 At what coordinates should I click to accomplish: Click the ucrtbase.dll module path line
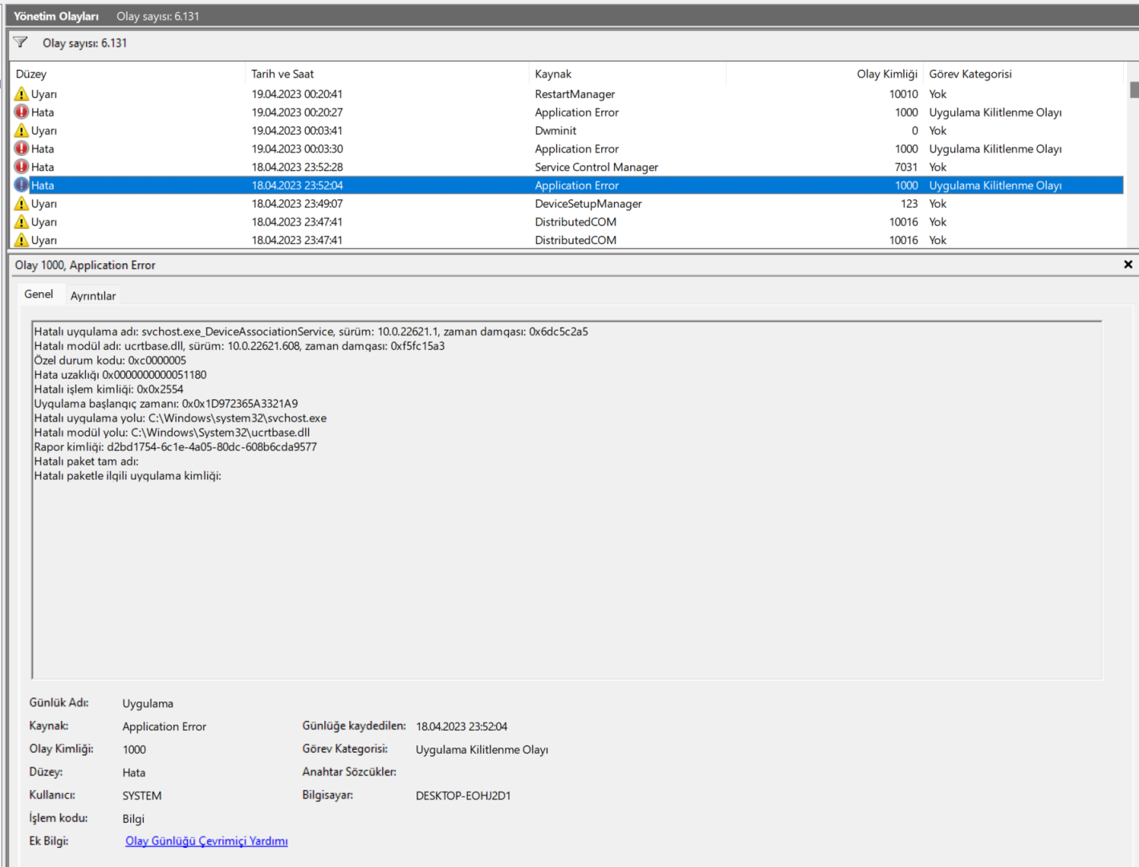click(172, 432)
